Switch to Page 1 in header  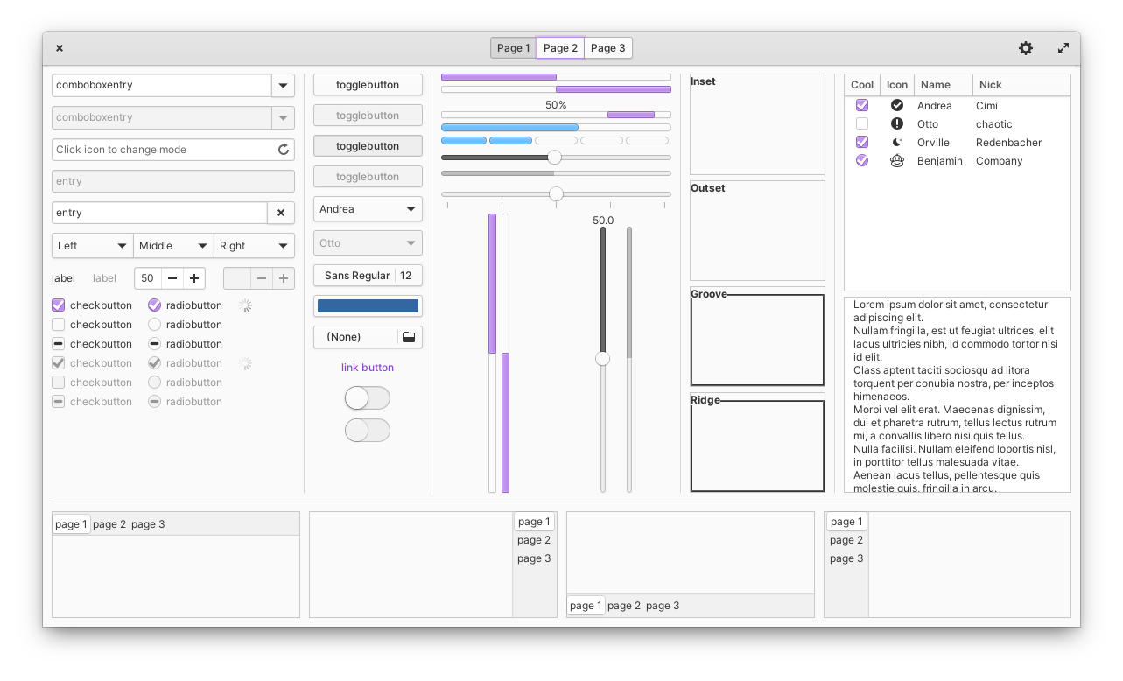(514, 48)
